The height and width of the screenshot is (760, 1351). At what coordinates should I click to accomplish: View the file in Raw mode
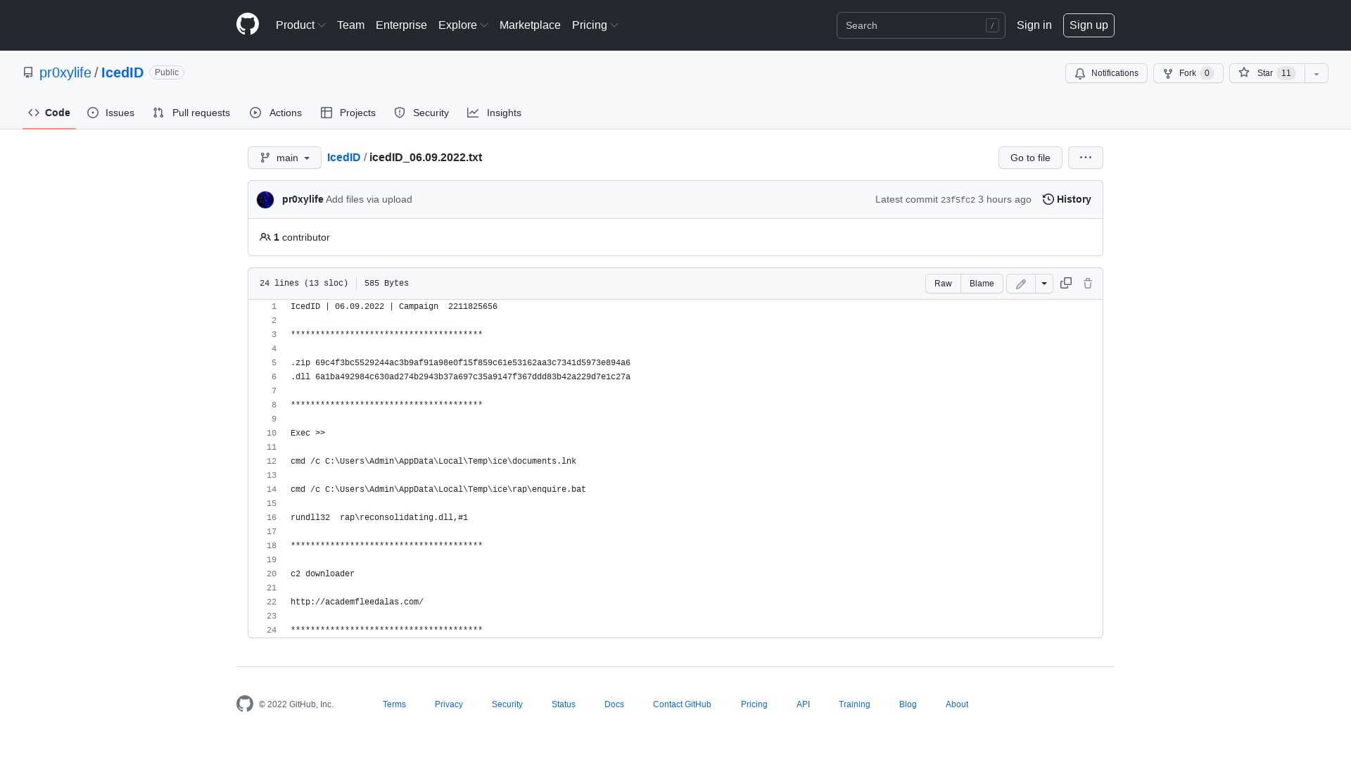click(x=943, y=283)
